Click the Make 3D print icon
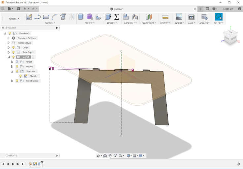Viewport: 243px width, 169px height. (x=191, y=17)
